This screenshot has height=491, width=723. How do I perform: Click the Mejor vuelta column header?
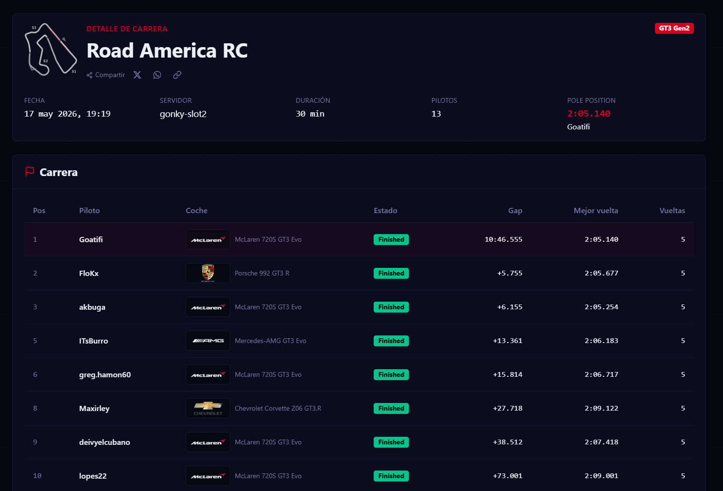pyautogui.click(x=596, y=210)
